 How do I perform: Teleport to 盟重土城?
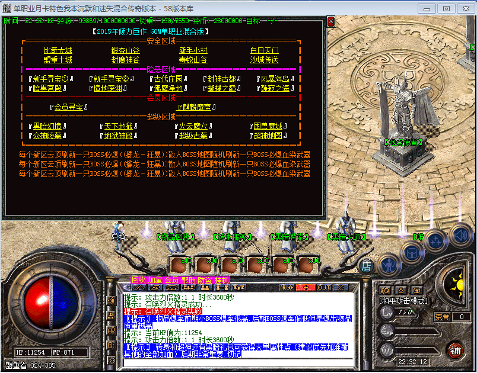point(58,60)
